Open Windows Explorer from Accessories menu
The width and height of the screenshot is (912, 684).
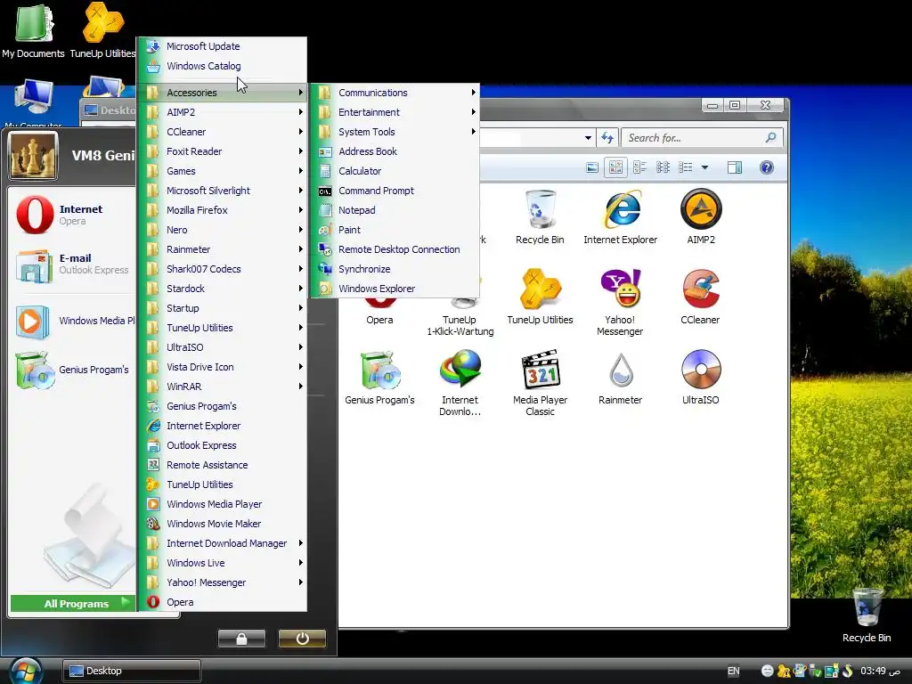(397, 289)
